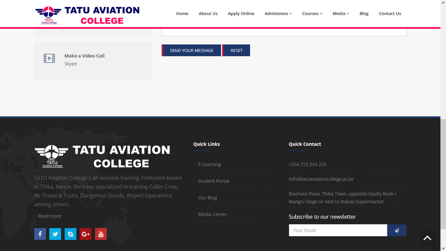Click the scroll-to-top arrow button
446x251 pixels.
tap(427, 238)
